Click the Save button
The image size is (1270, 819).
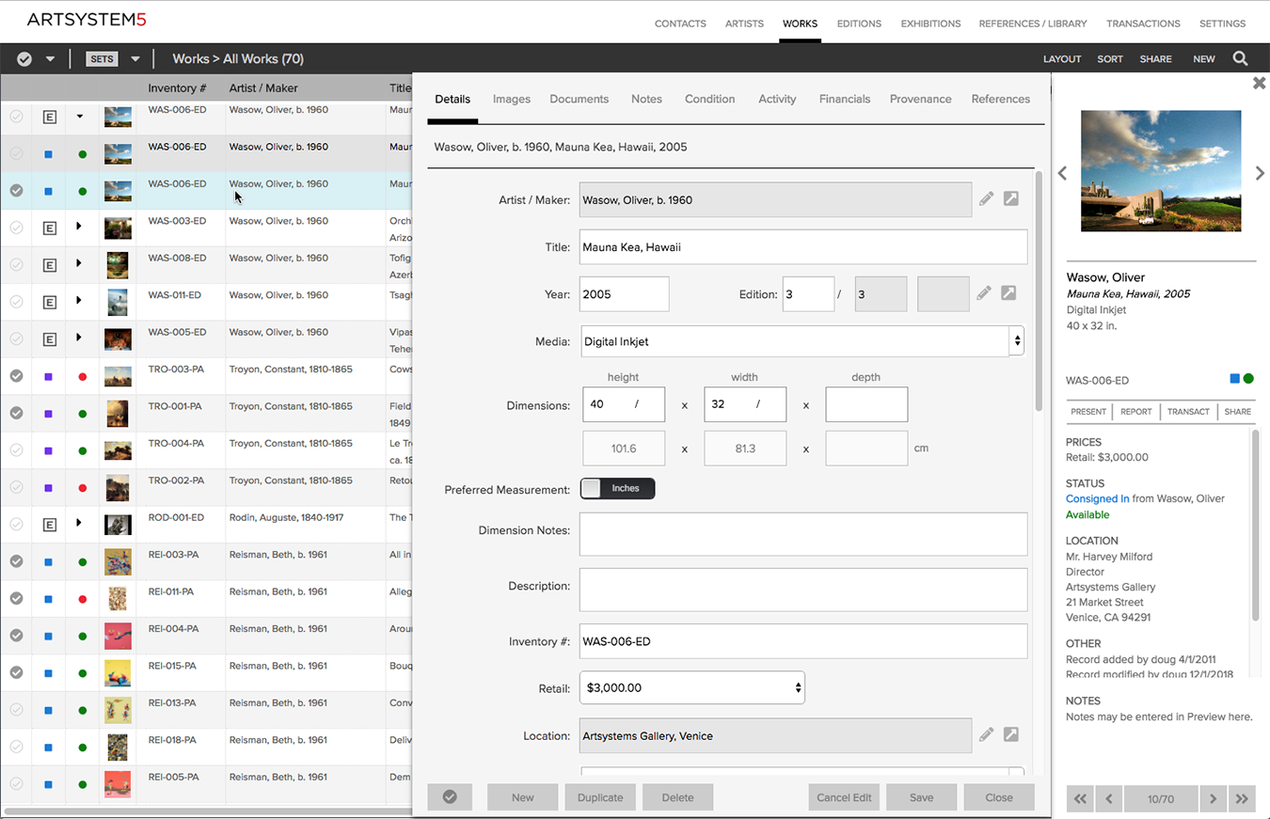tap(921, 797)
